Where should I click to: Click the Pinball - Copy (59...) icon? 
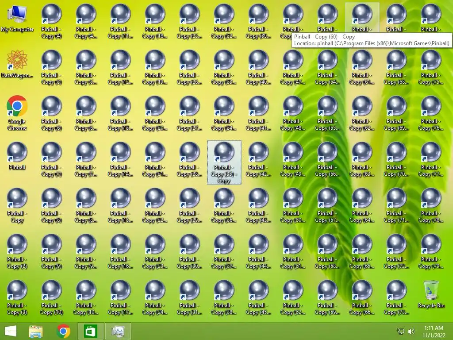point(327,297)
